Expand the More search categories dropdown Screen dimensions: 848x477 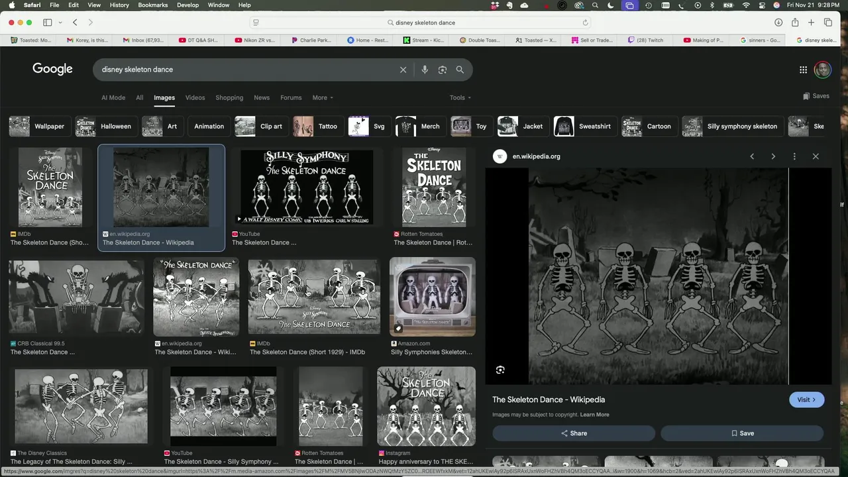pos(323,97)
